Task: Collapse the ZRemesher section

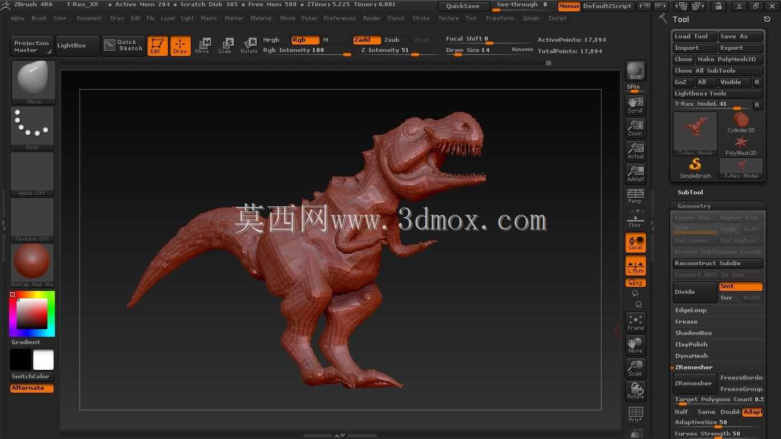Action: 694,368
